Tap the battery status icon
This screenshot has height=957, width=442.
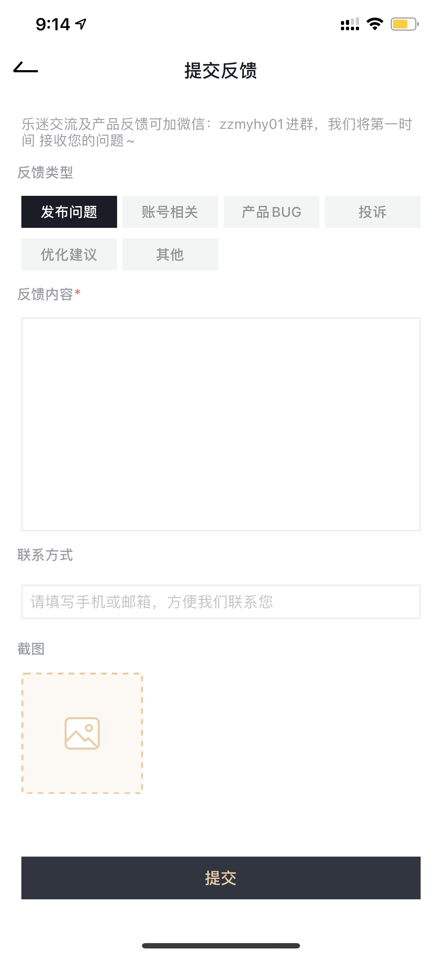(x=405, y=24)
